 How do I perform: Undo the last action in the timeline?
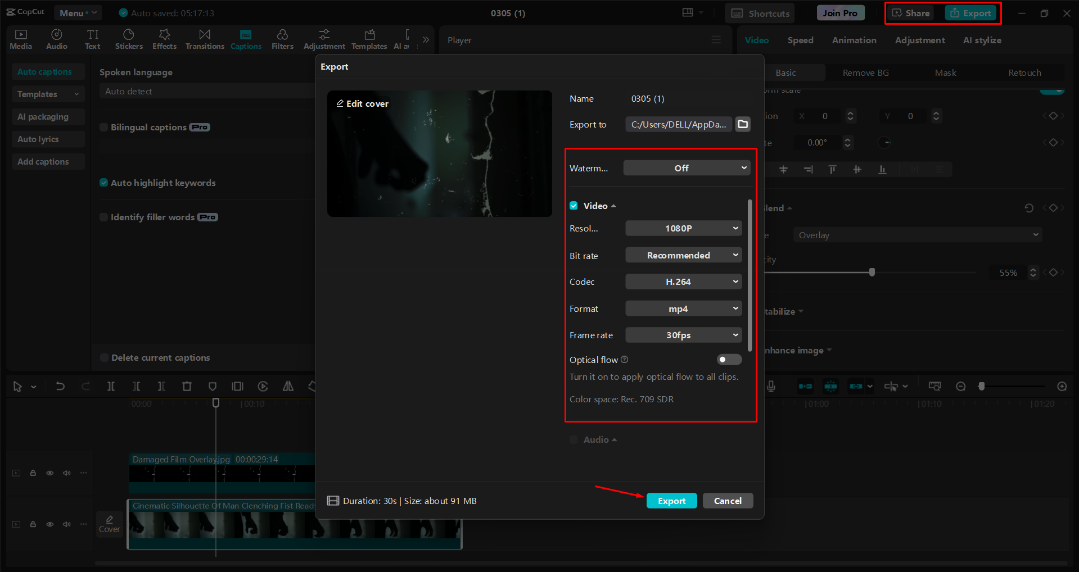tap(60, 386)
